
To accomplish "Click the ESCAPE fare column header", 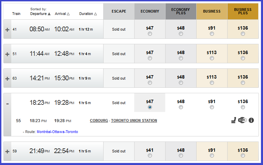I will click(119, 11).
